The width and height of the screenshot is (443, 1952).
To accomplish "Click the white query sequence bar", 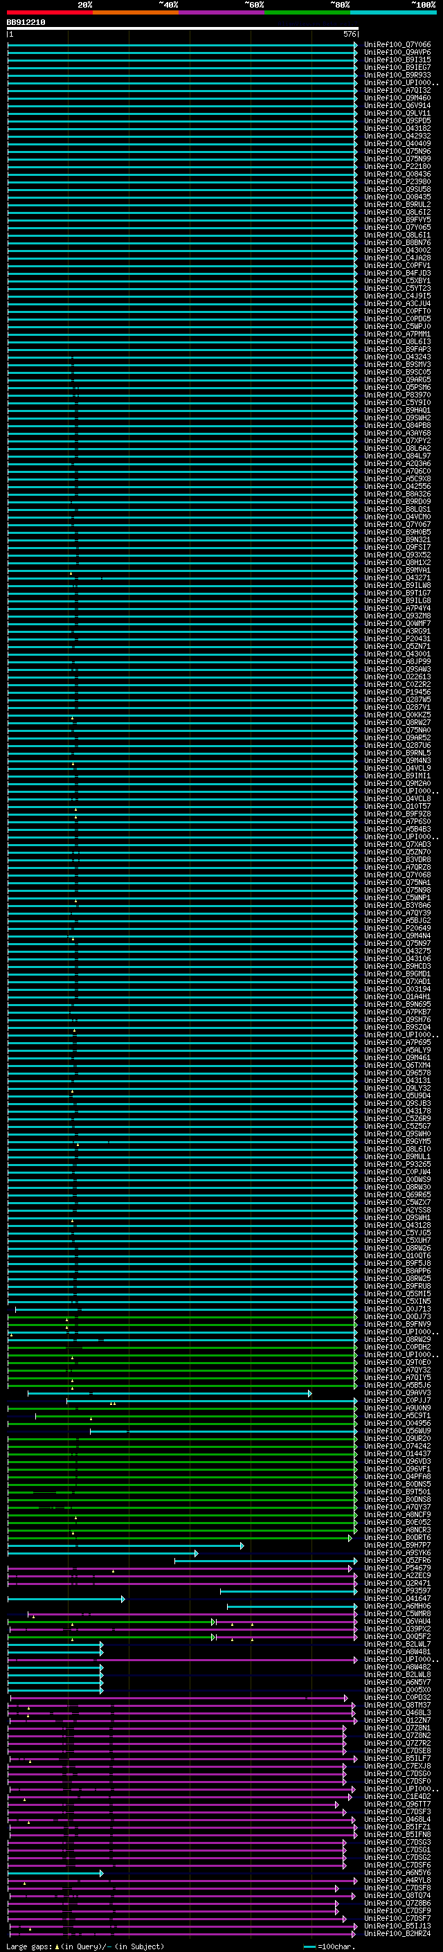I will click(183, 28).
